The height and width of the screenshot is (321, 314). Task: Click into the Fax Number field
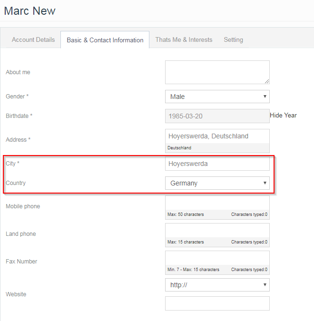217,258
